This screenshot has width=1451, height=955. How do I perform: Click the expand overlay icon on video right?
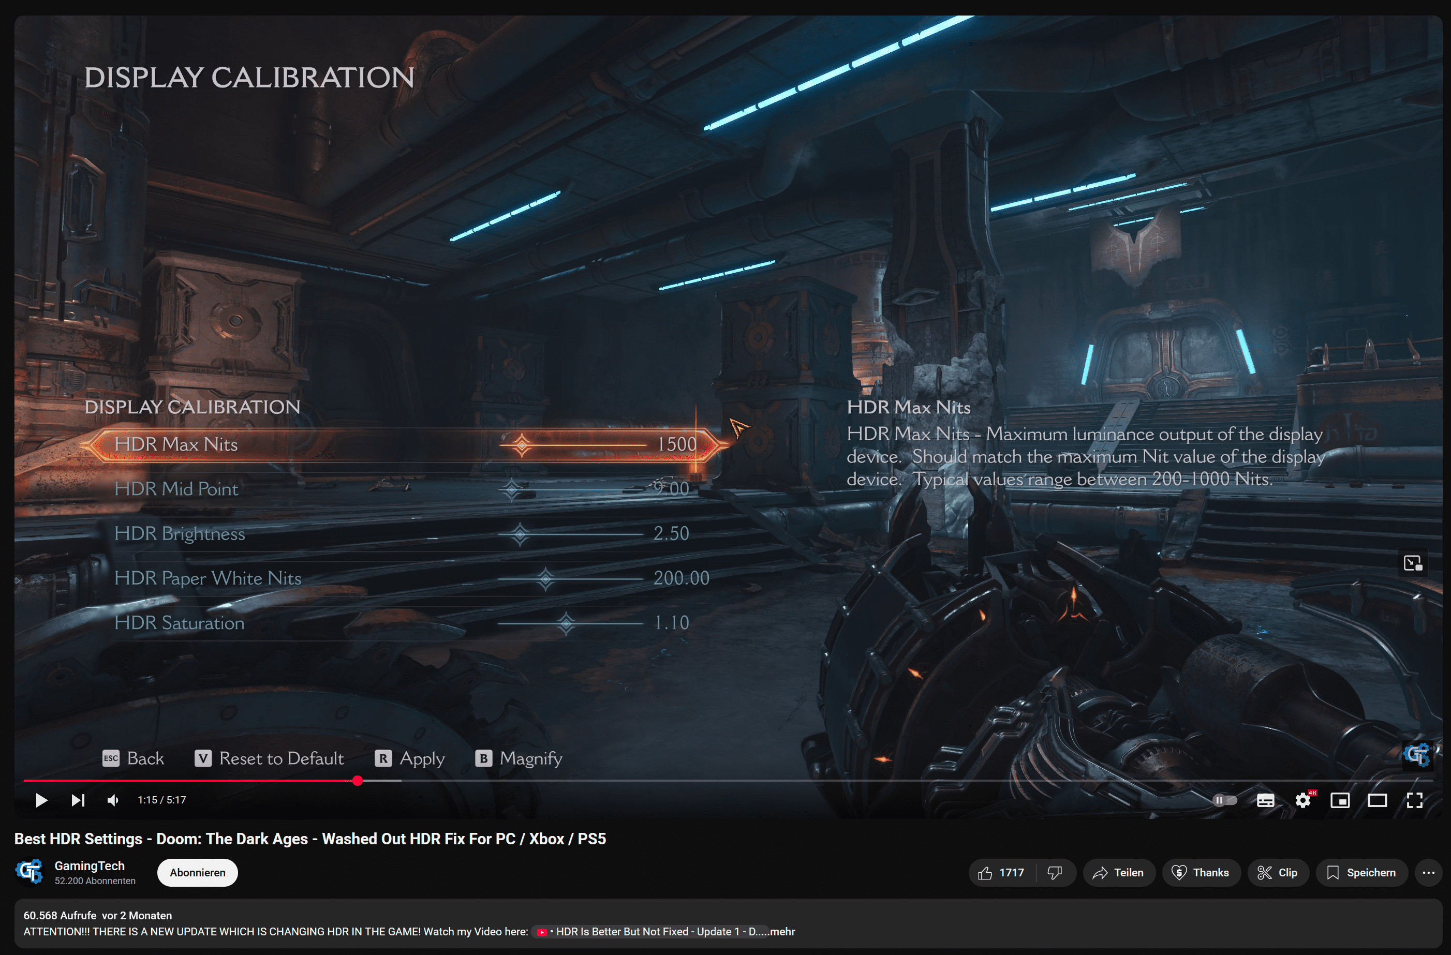[x=1412, y=562]
